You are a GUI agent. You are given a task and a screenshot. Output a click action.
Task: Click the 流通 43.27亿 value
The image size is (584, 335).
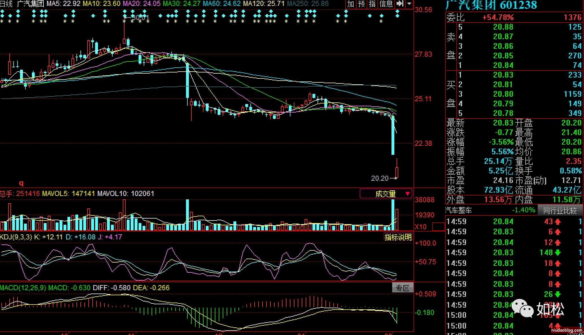tap(567, 190)
